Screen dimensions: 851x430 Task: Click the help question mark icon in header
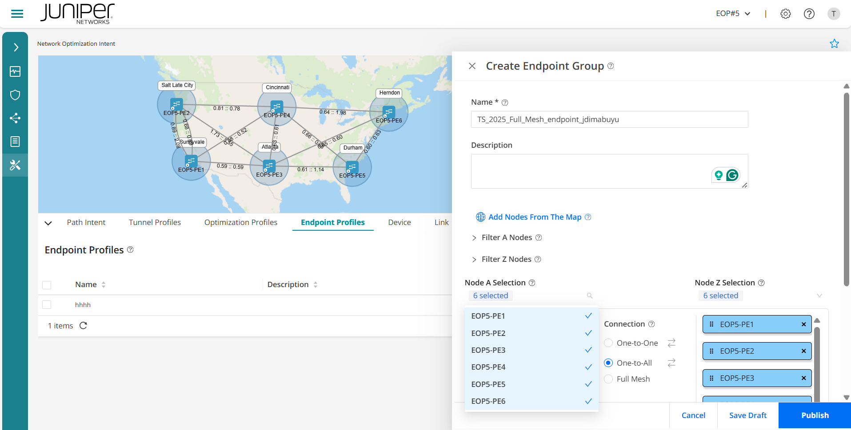click(809, 14)
